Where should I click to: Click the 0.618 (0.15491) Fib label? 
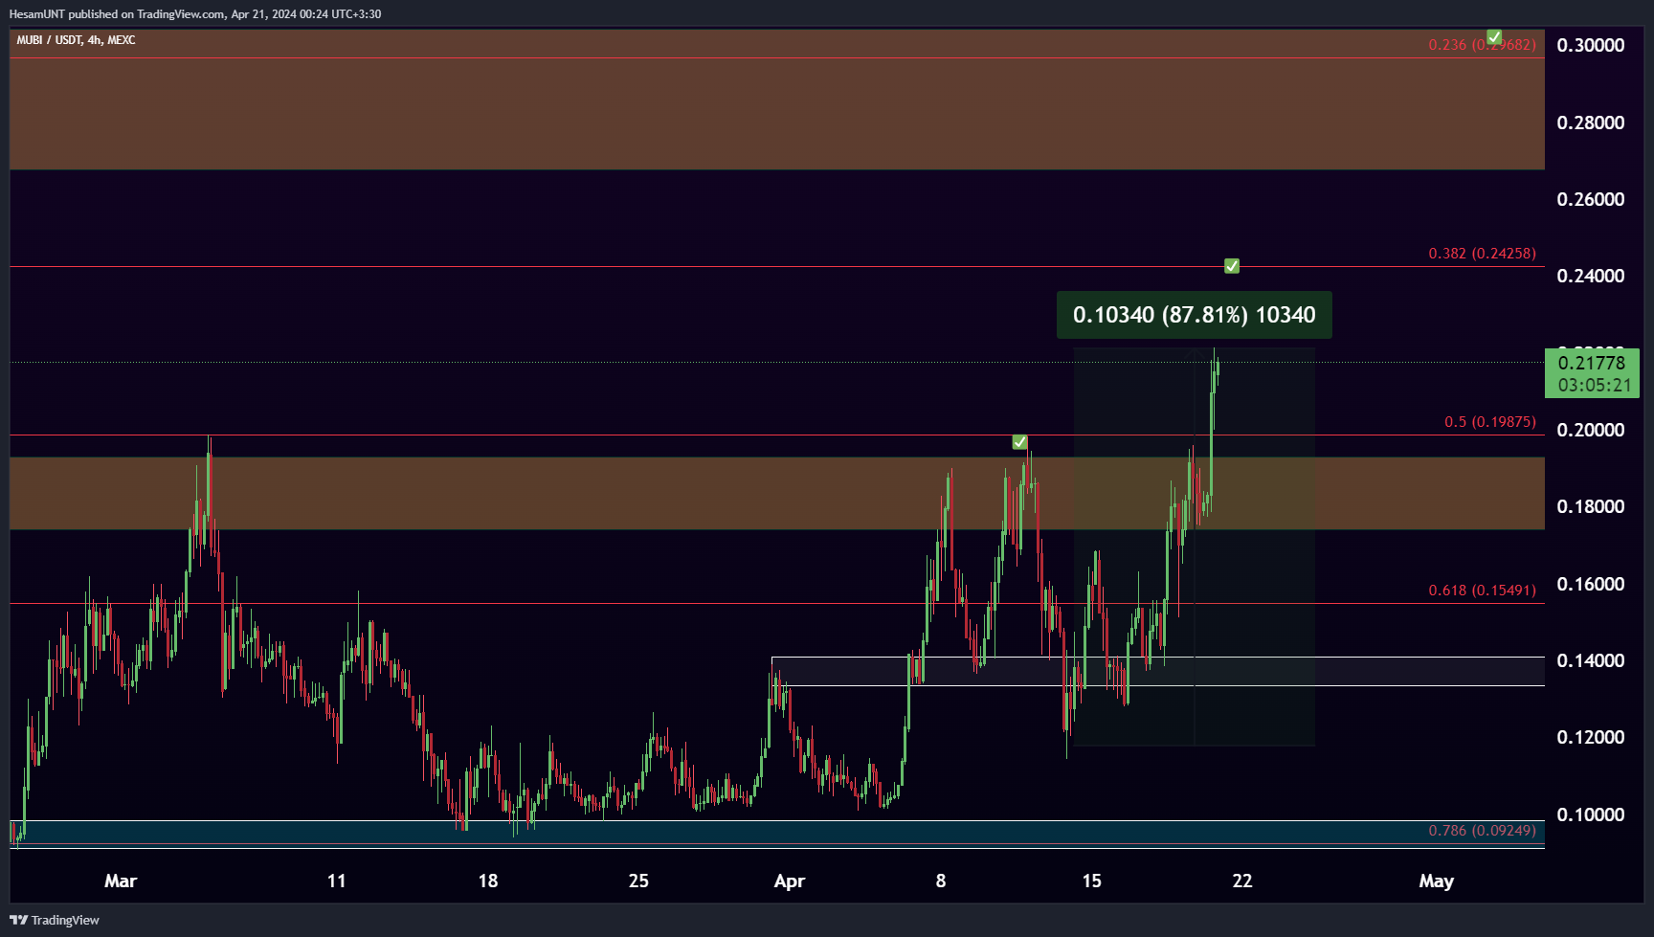coord(1482,591)
